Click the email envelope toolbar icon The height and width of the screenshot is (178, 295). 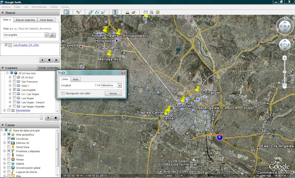[145, 12]
